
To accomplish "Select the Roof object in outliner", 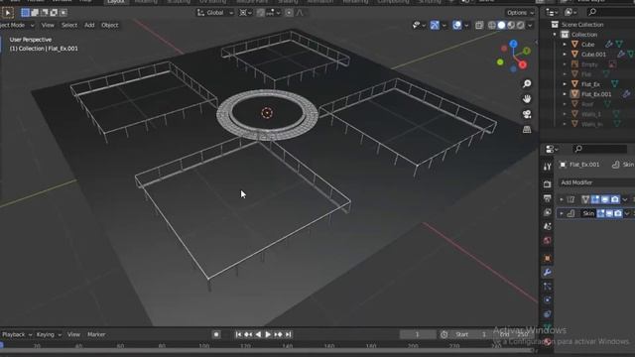I will point(587,104).
